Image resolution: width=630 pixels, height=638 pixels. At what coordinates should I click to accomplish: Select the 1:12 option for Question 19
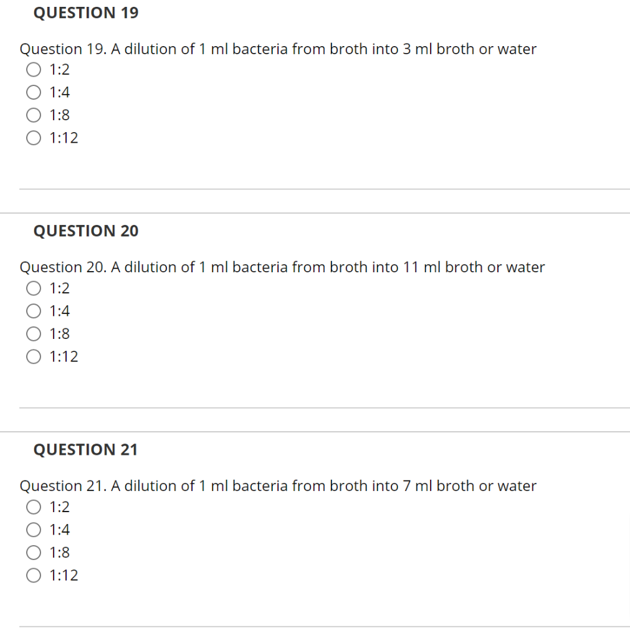click(33, 138)
